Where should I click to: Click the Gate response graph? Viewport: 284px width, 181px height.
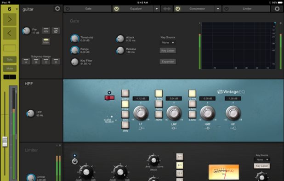[x=239, y=45]
